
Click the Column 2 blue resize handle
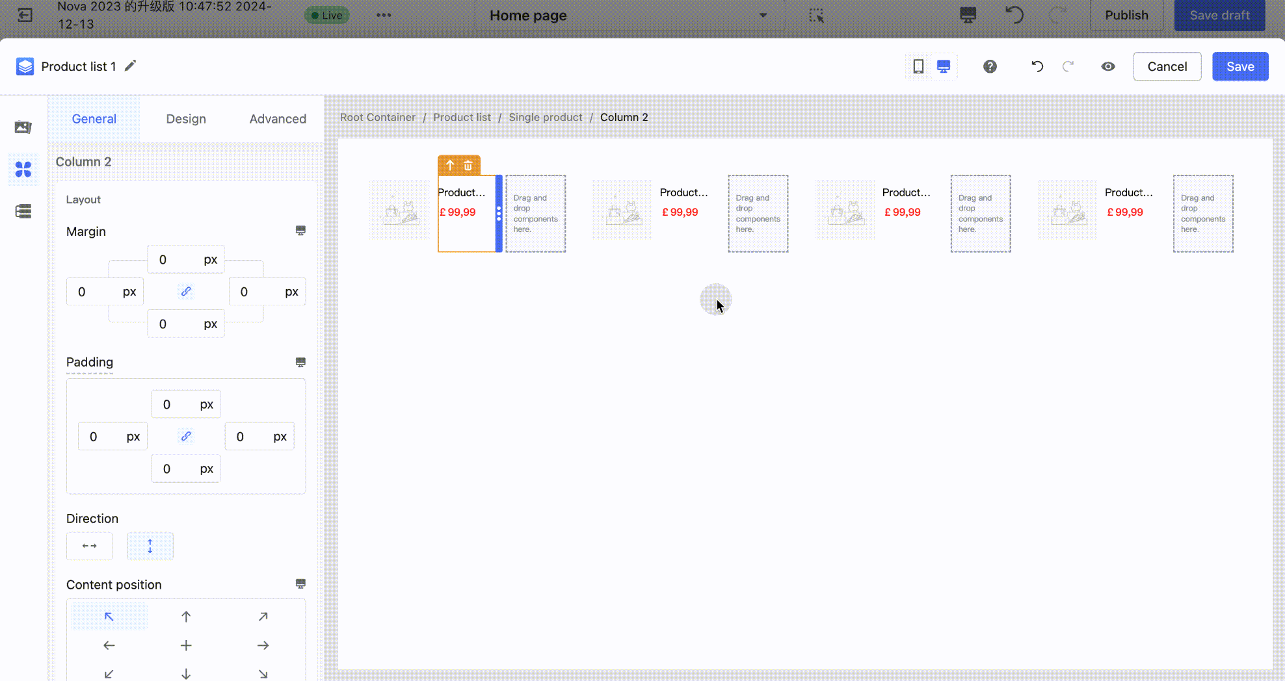[x=499, y=213]
